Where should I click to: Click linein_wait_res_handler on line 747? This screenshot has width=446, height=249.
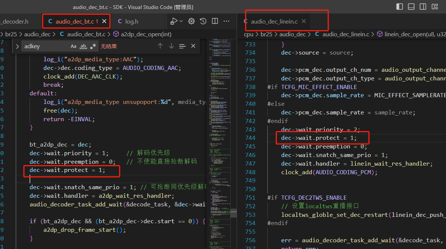[390, 164]
